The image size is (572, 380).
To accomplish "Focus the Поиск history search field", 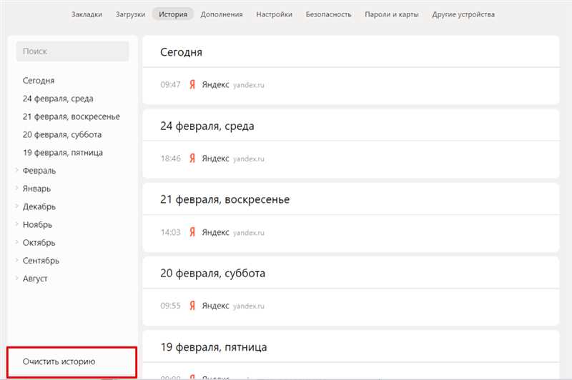I will (72, 51).
